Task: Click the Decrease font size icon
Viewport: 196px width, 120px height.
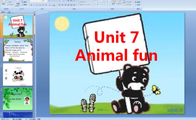Action: [x=52, y=1]
